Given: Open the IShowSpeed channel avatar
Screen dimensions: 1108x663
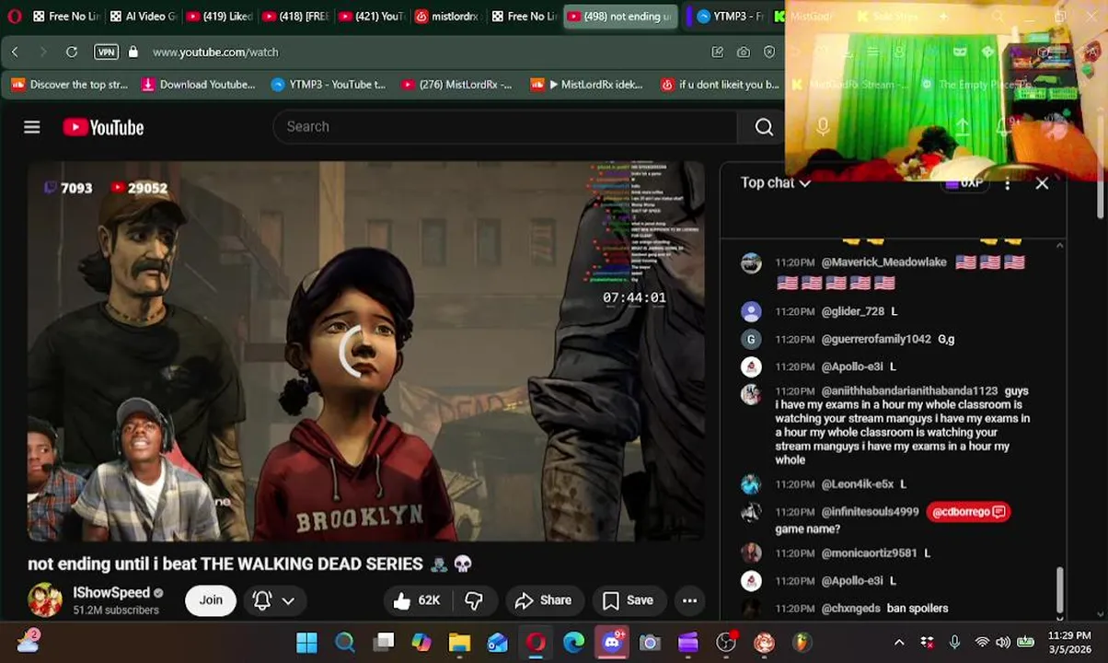Looking at the screenshot, I should click(45, 600).
